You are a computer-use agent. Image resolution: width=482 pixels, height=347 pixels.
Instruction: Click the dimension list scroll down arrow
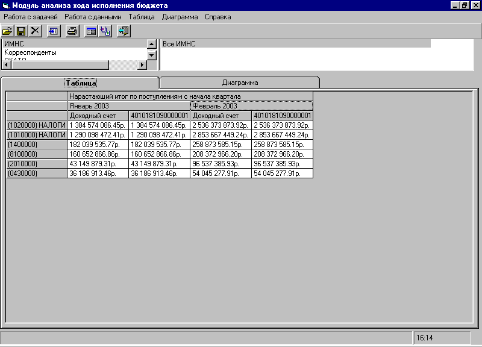pyautogui.click(x=152, y=55)
